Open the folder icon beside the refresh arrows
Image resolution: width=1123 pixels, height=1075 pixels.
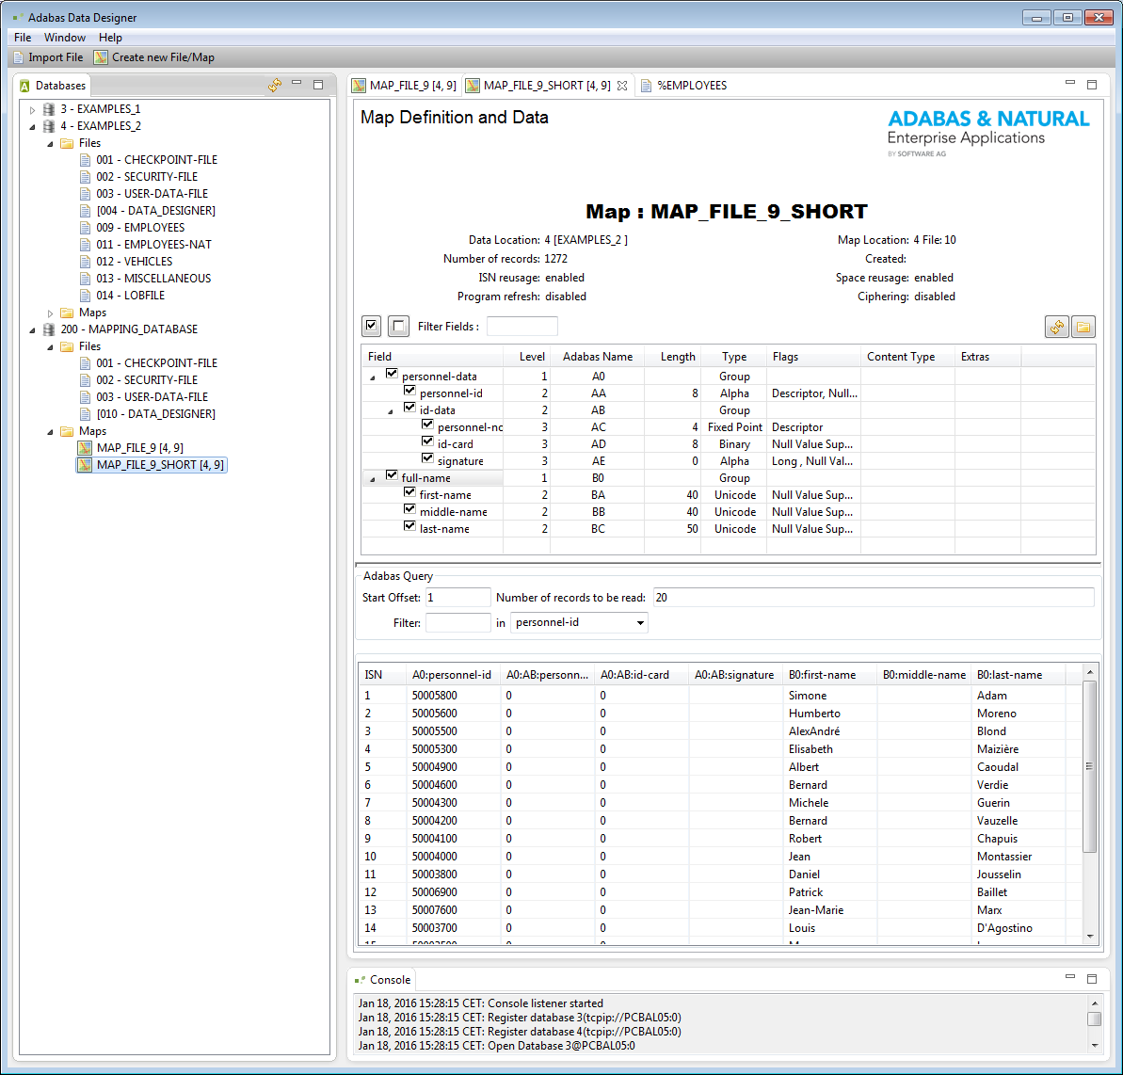1083,327
